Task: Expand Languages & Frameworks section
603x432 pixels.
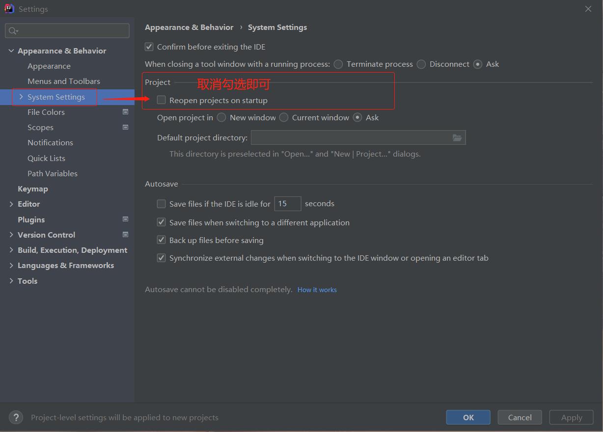Action: 11,265
